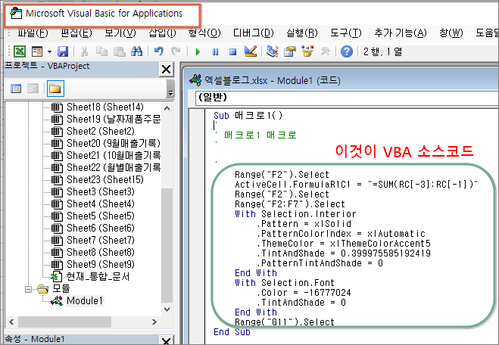Run the macro with the green play icon
Screen dimensions: 499x345
[198, 51]
